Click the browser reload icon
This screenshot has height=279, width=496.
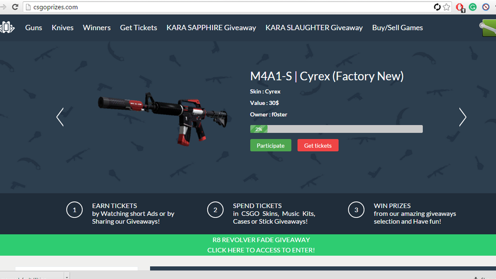coord(15,7)
